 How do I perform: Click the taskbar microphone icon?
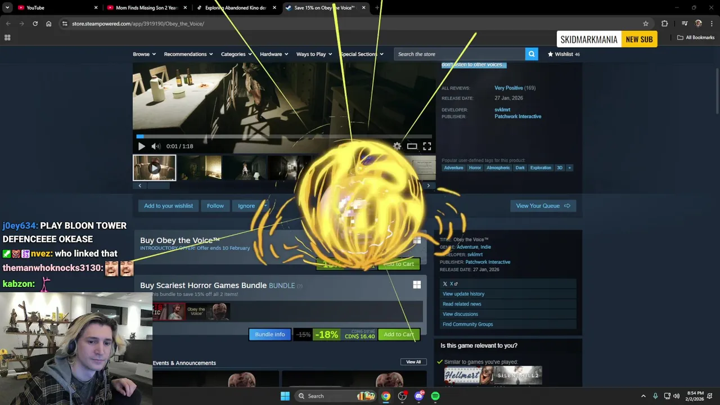tap(655, 396)
